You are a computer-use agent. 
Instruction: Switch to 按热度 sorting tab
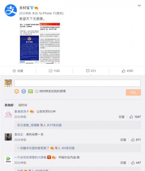pyautogui.click(x=9, y=105)
